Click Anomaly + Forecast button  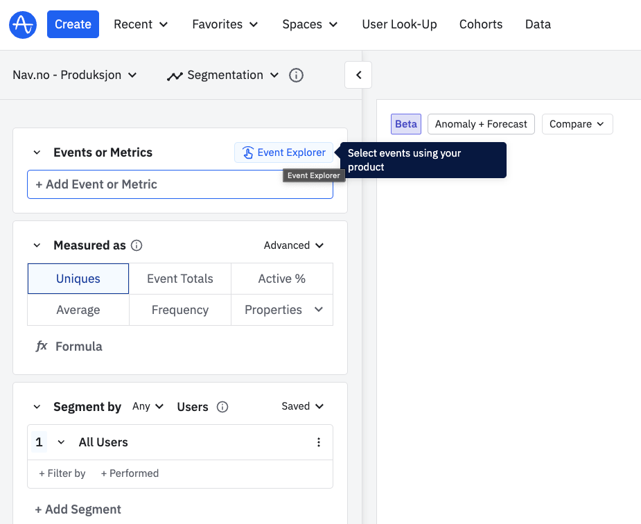pos(481,124)
